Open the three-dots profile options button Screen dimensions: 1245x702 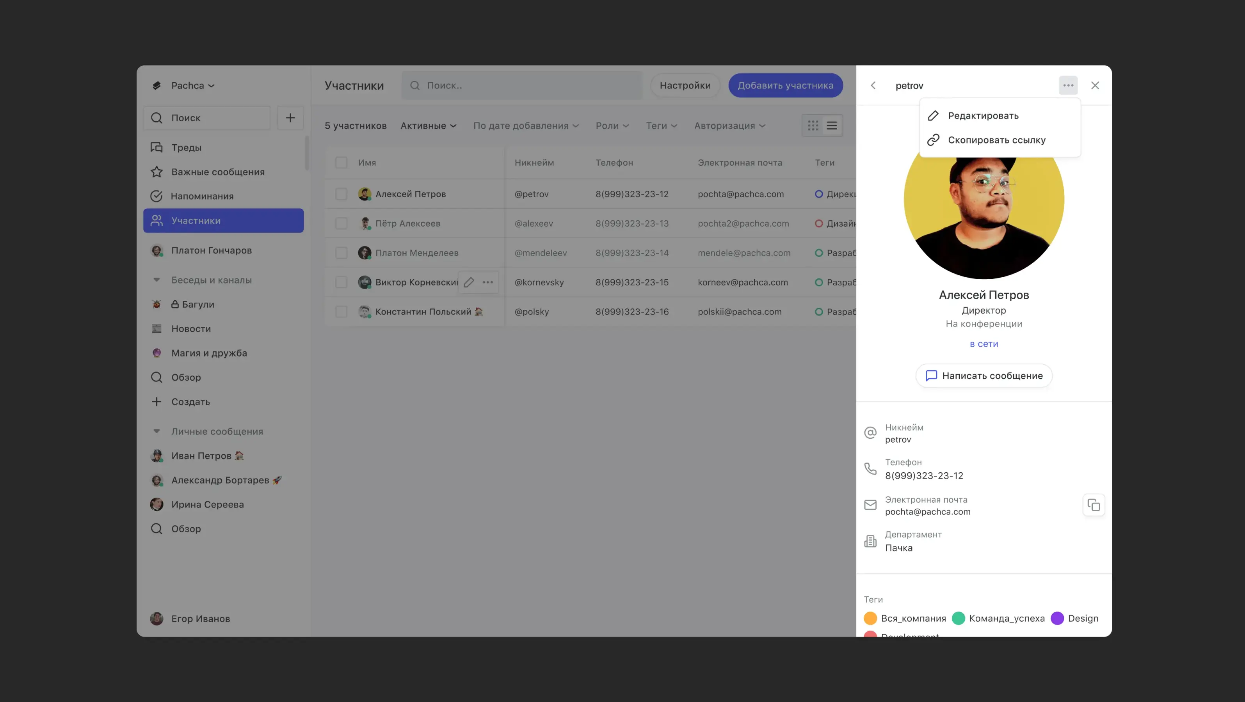pyautogui.click(x=1068, y=85)
